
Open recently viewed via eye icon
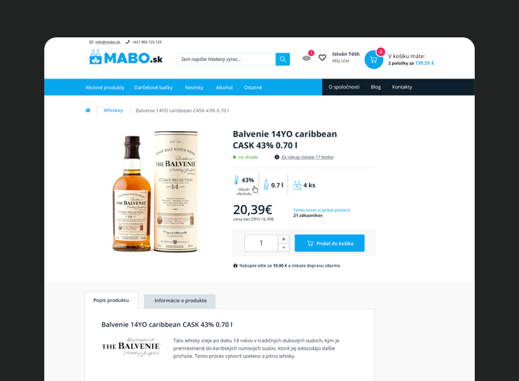pyautogui.click(x=307, y=58)
